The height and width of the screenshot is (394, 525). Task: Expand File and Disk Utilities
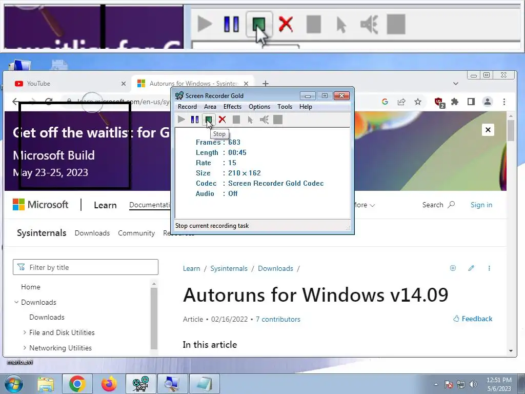coord(25,332)
